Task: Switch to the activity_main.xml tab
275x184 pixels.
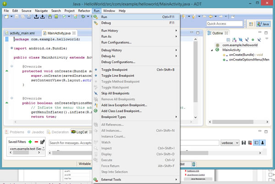Action: click(x=22, y=33)
